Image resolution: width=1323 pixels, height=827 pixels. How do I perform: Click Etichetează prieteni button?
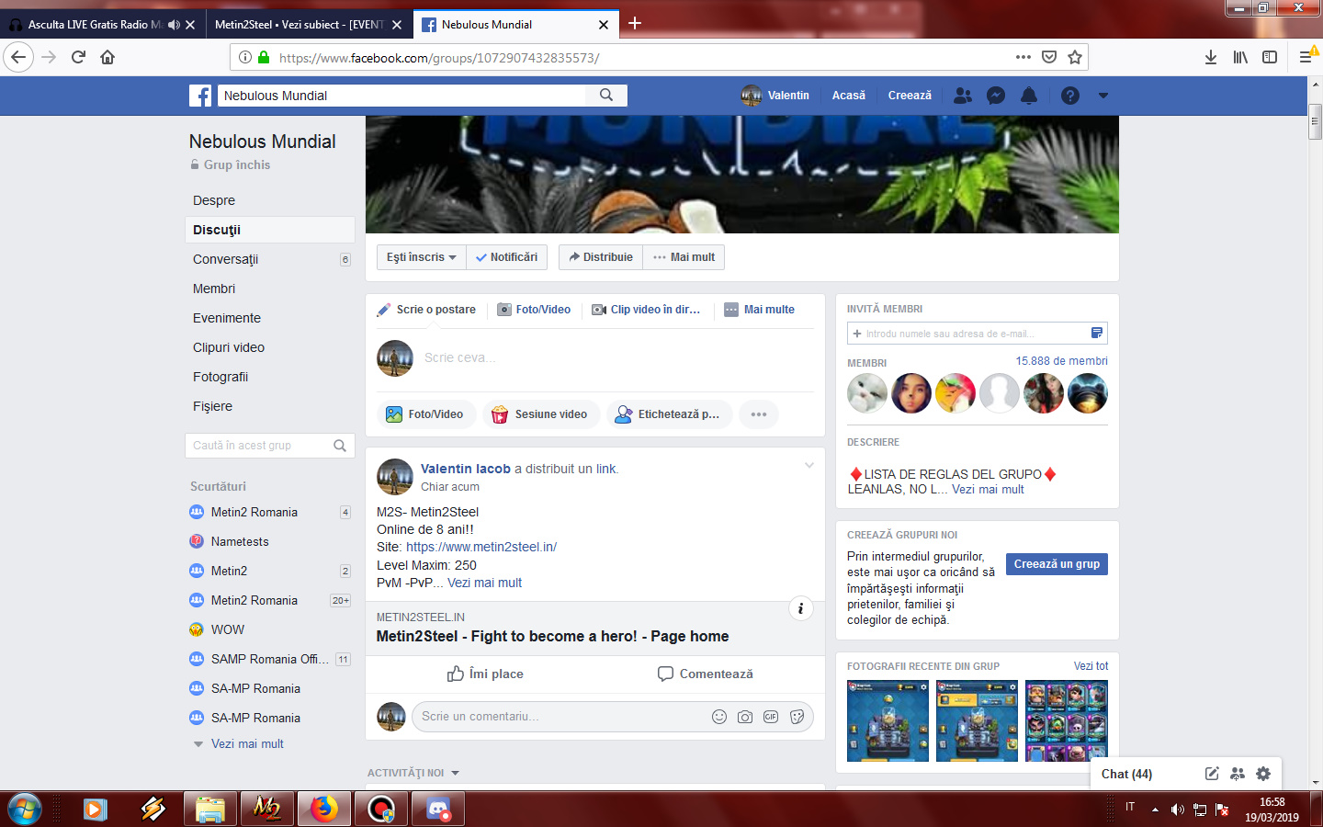pos(669,414)
